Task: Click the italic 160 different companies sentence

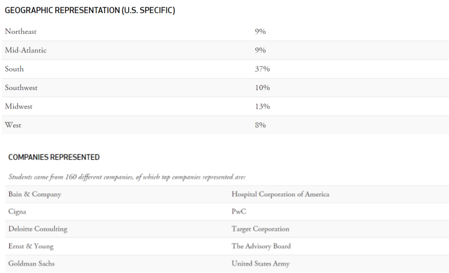Action: [127, 177]
